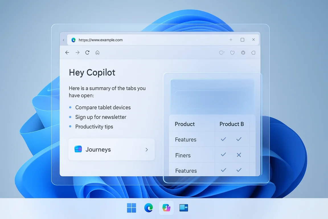328x219 pixels.
Task: Close the browser window with the X icon
Action: point(253,39)
